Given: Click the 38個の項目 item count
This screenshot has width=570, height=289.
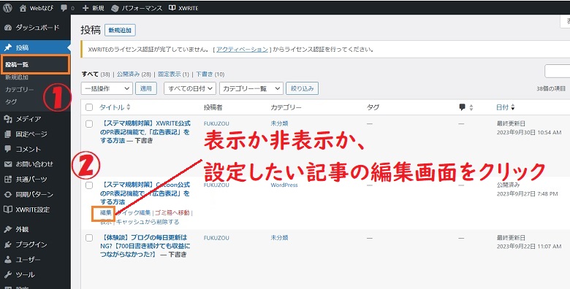Looking at the screenshot, I should 551,88.
